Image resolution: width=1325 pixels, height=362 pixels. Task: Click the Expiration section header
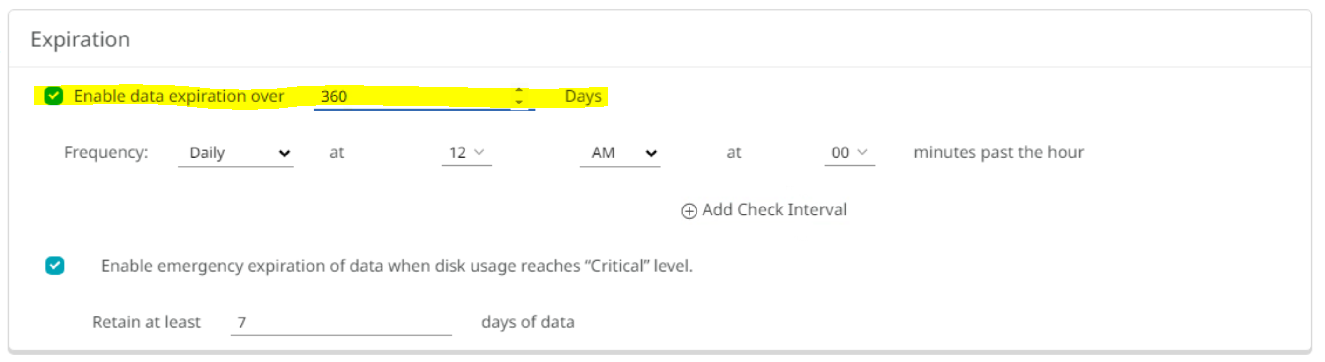pyautogui.click(x=80, y=40)
